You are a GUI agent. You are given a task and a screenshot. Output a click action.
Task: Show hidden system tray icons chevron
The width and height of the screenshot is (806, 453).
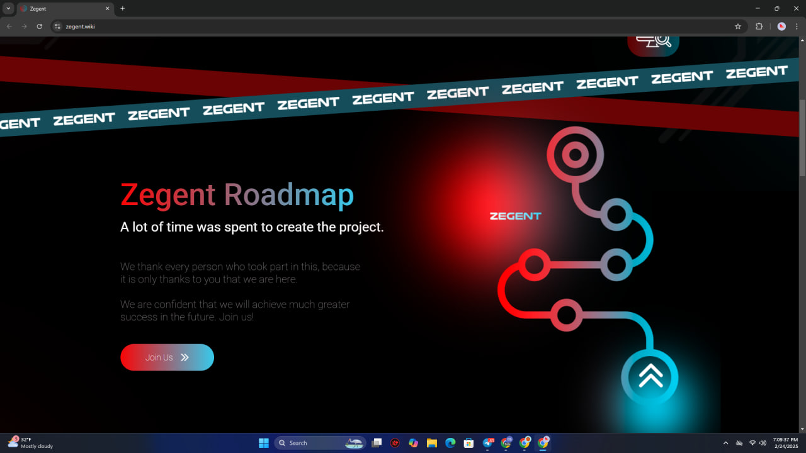coord(725,443)
